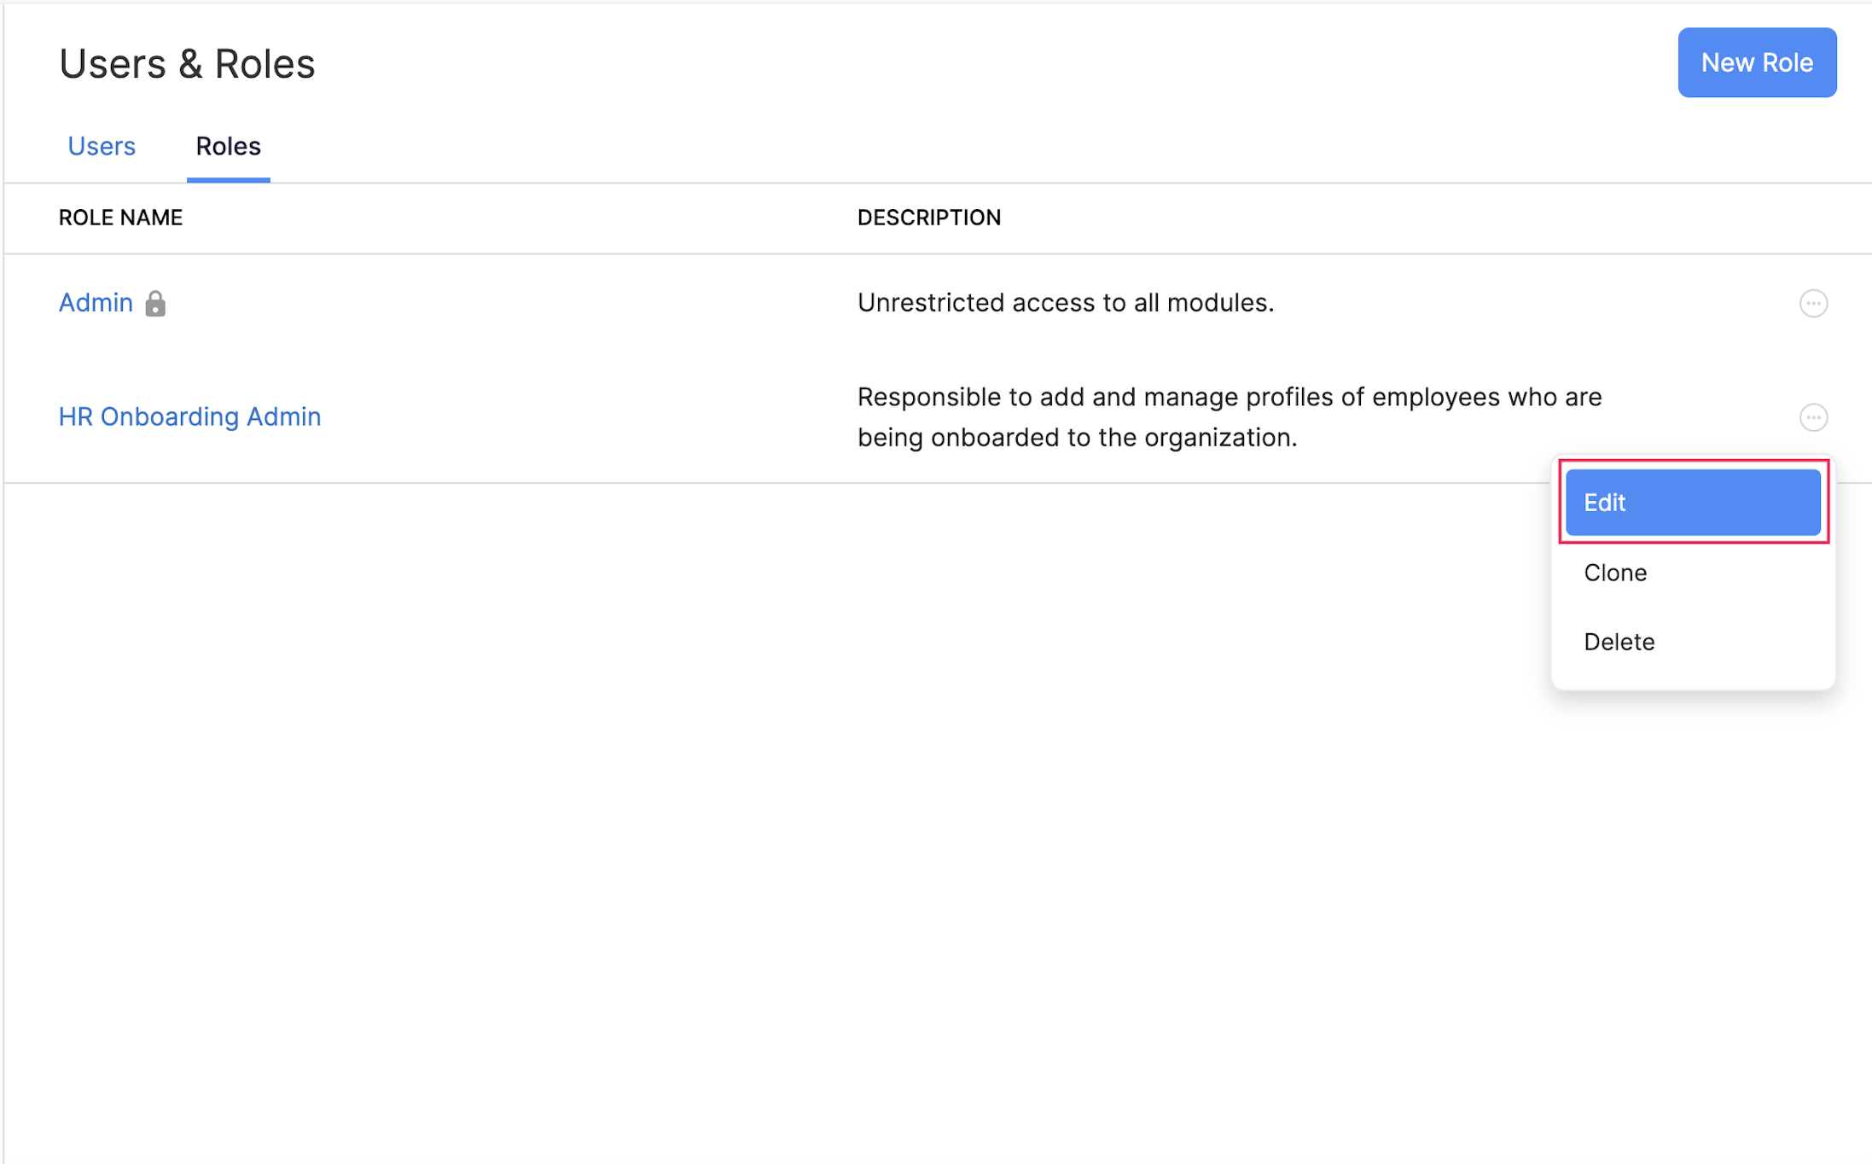This screenshot has width=1872, height=1164.
Task: Select Delete from the role actions menu
Action: coord(1619,642)
